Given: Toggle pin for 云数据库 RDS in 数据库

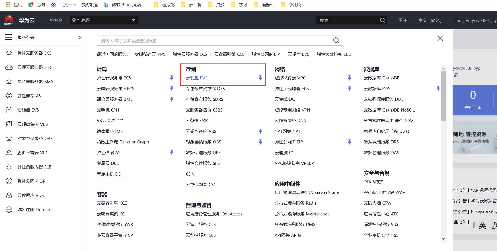Looking at the screenshot, I should pyautogui.click(x=438, y=89).
